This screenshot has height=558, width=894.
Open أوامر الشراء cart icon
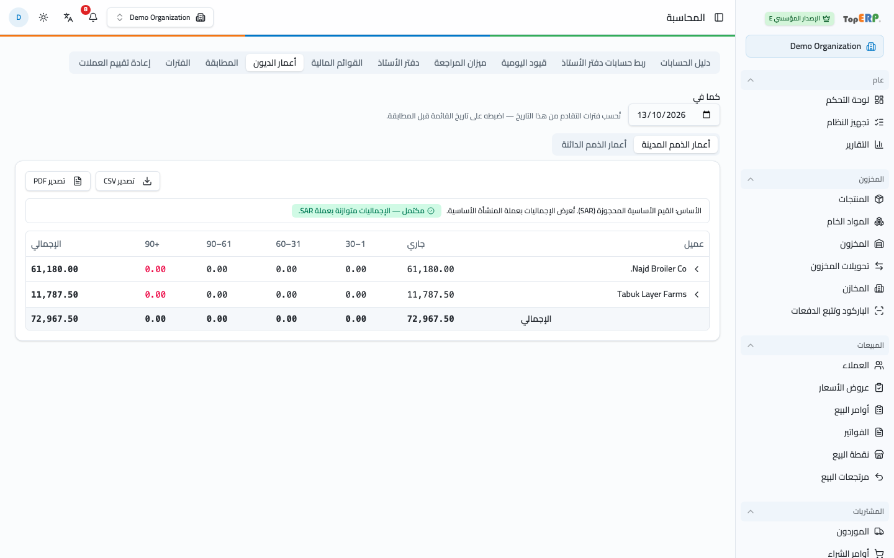[x=879, y=553]
